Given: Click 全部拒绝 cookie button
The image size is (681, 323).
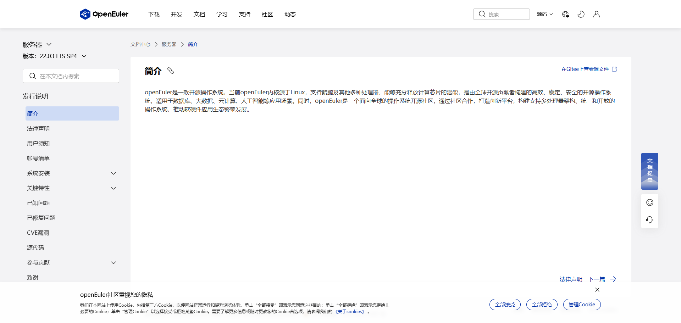Looking at the screenshot, I should point(542,305).
